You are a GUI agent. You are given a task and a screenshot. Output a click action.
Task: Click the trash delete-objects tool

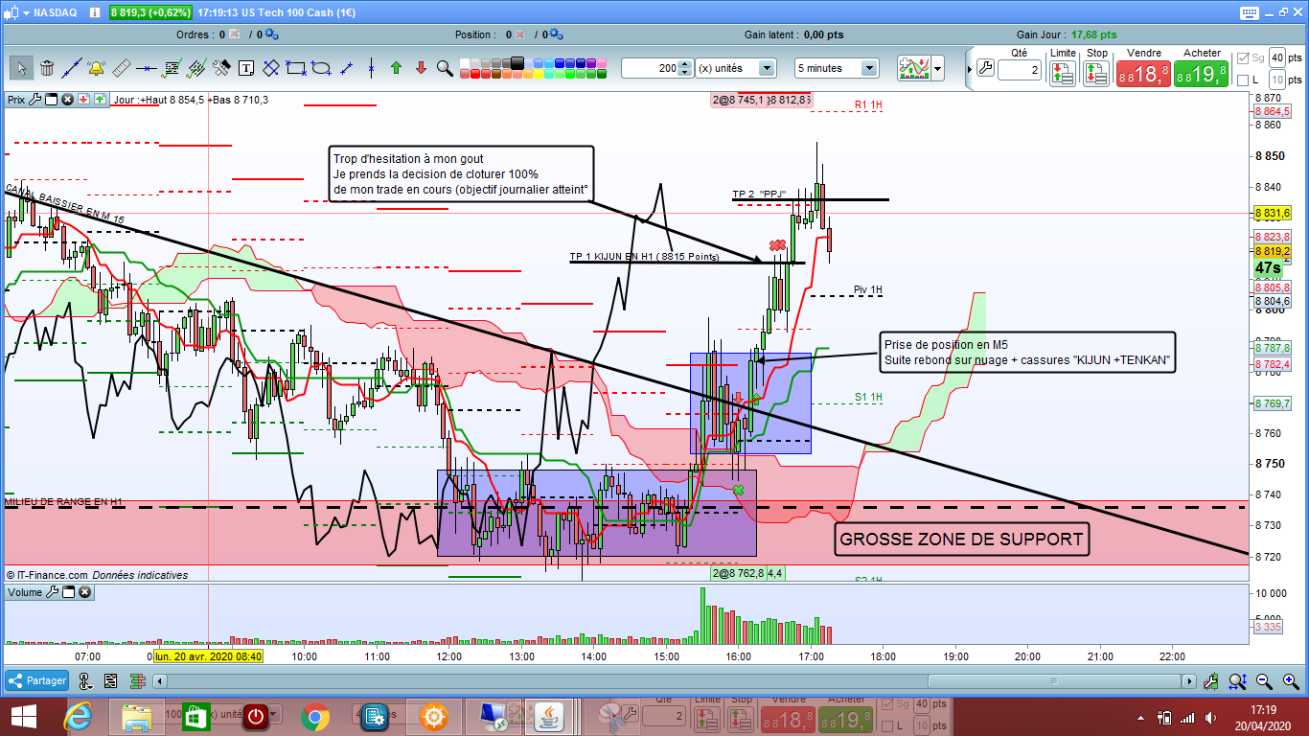tap(46, 68)
